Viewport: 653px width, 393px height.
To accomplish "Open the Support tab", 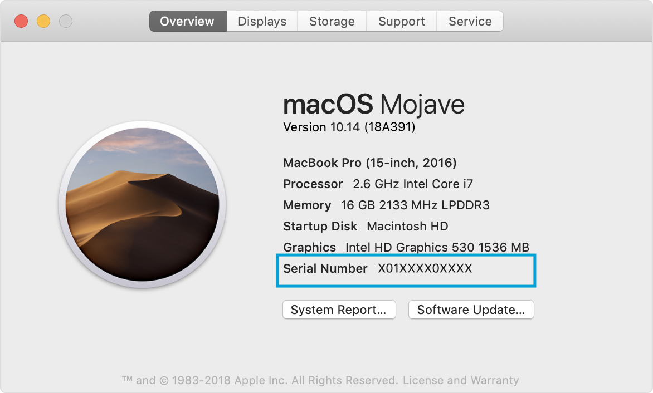I will click(x=401, y=21).
